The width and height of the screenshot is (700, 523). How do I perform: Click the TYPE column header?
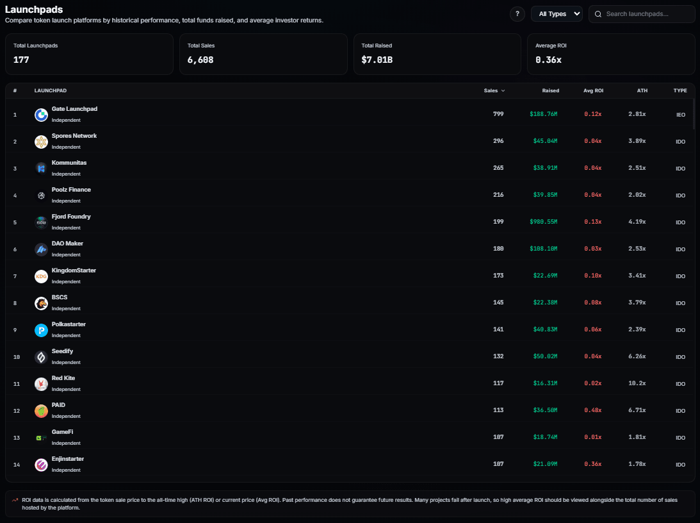680,90
